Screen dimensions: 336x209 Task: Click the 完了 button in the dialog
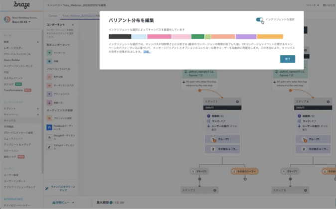(x=288, y=59)
